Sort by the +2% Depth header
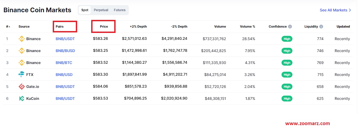 138,27
